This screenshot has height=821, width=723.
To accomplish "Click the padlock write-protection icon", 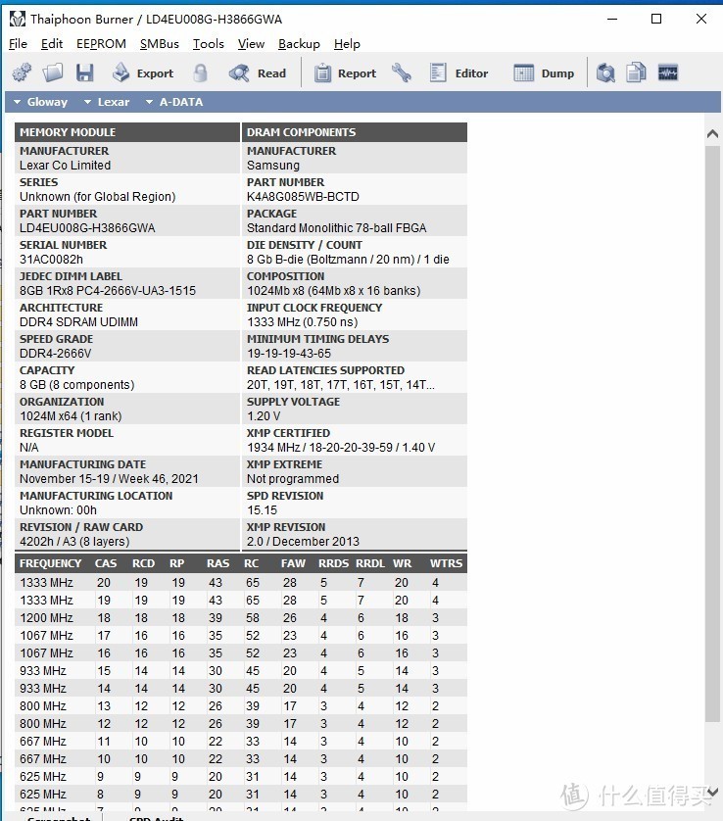I will [x=200, y=72].
